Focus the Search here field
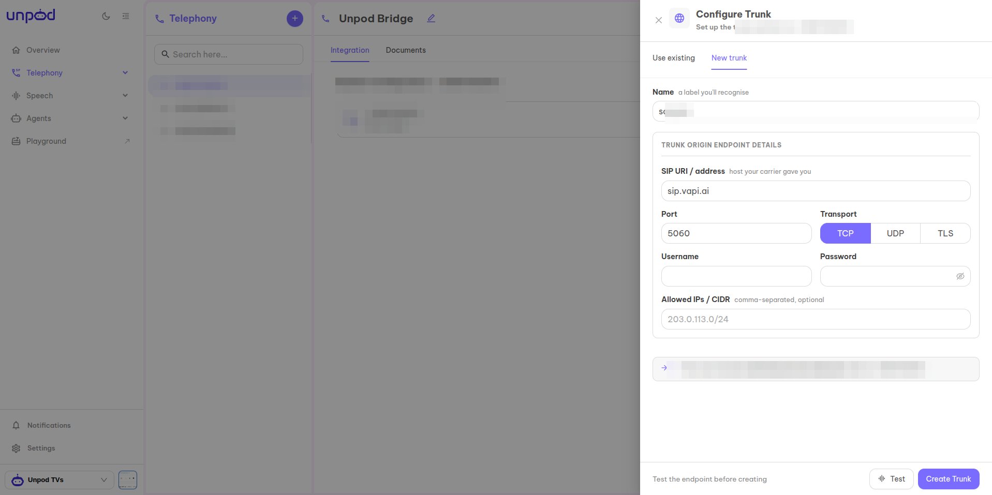This screenshot has width=992, height=495. pos(229,54)
